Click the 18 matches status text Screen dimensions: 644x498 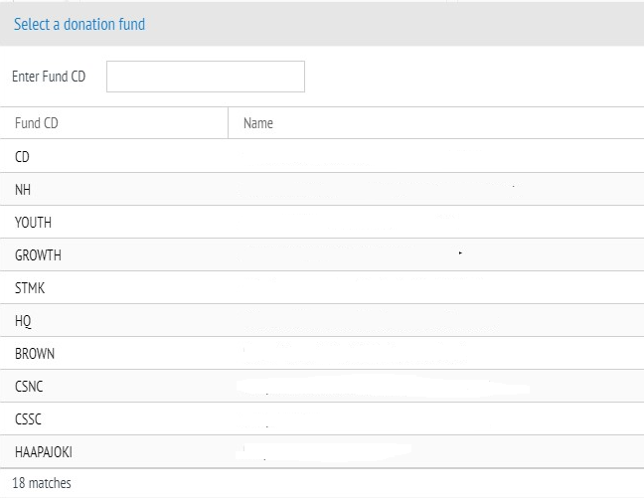[x=42, y=483]
